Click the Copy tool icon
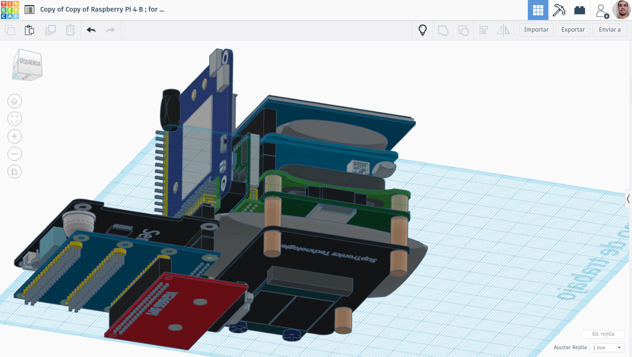The height and width of the screenshot is (357, 632). 10,30
